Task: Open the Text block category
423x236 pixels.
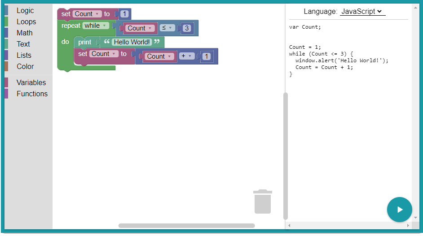Action: coord(23,44)
